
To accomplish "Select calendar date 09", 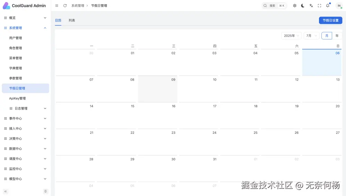I will 157,89.
